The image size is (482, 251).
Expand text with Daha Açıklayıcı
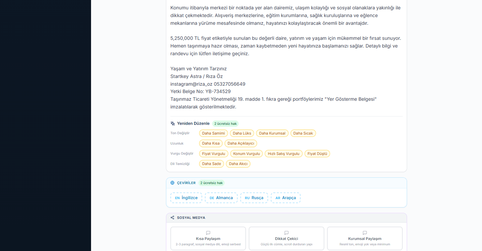point(241,144)
